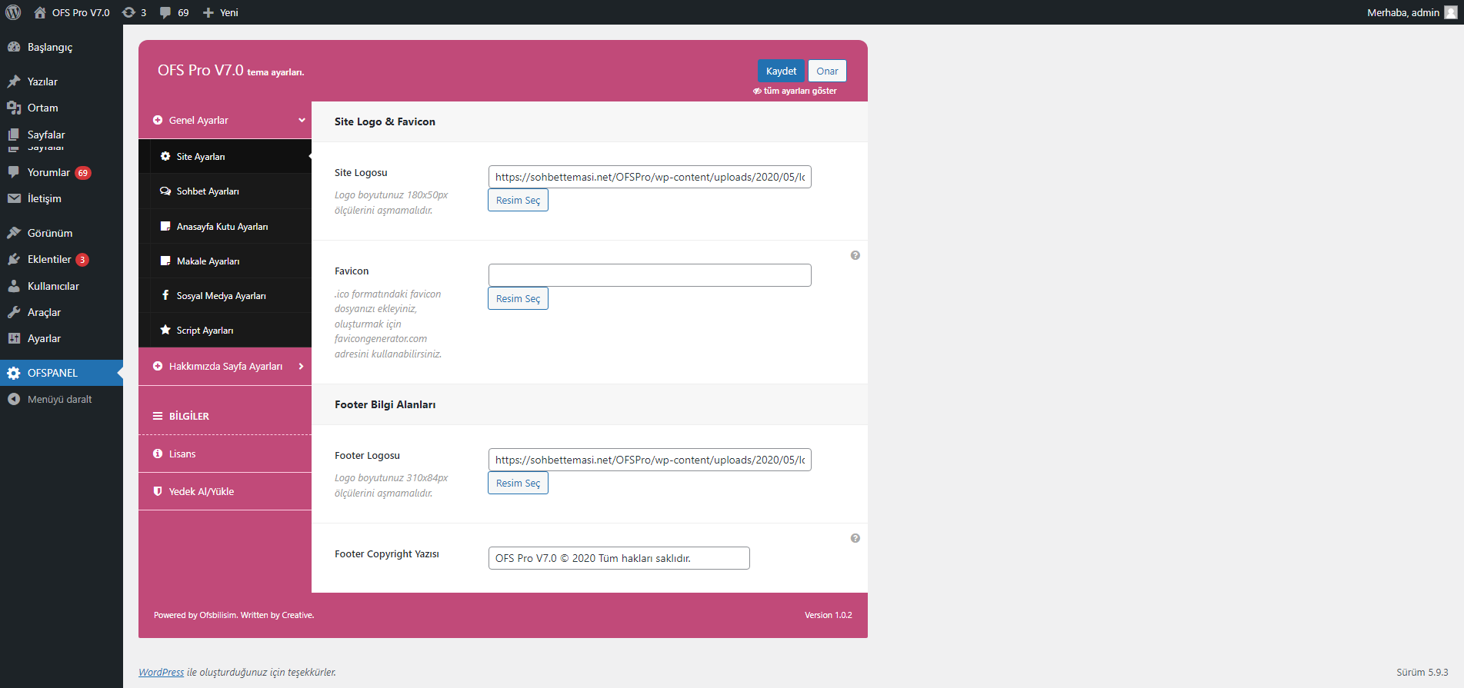Click the Eklentiler plug icon
1464x688 pixels.
coord(14,259)
